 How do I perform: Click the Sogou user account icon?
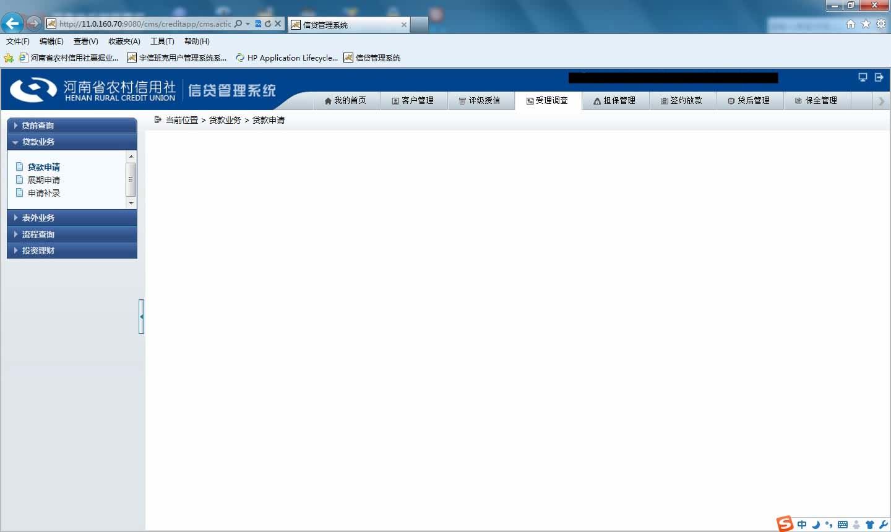click(x=856, y=525)
